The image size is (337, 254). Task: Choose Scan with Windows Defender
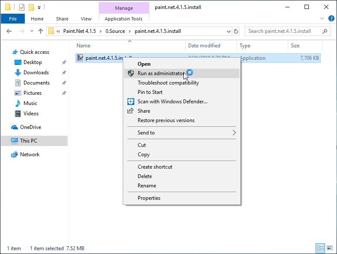(172, 102)
